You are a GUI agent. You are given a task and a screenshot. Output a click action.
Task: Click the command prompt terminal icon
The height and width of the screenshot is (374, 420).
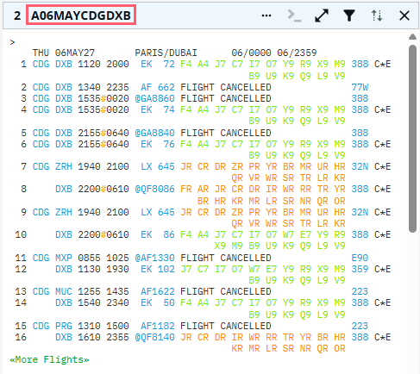point(294,16)
